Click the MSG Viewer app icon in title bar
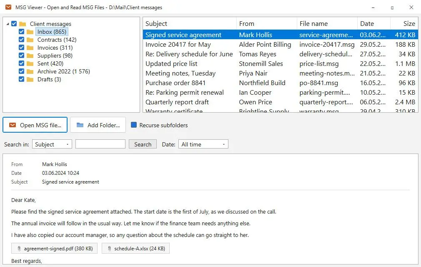421x267 pixels. point(8,7)
